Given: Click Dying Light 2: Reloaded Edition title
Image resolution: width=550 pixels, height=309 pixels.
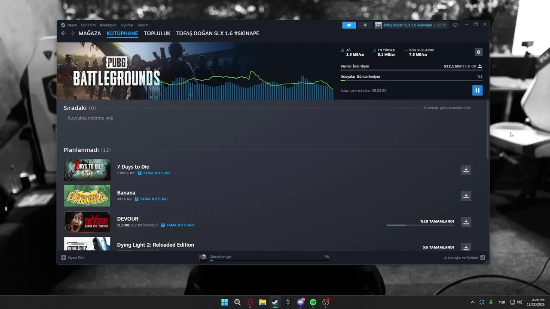Looking at the screenshot, I should coord(156,245).
